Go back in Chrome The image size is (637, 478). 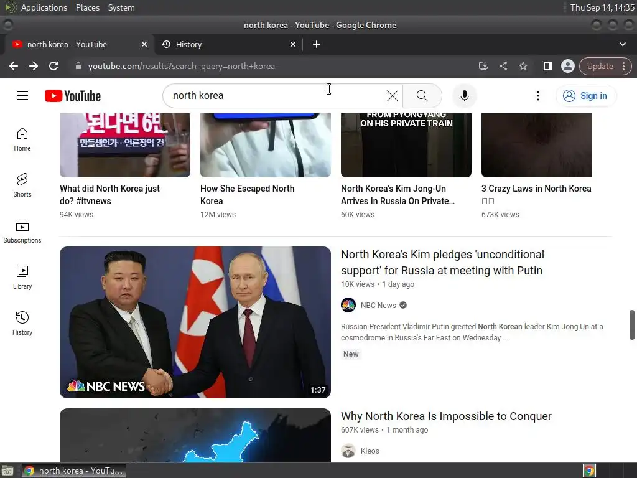point(14,66)
